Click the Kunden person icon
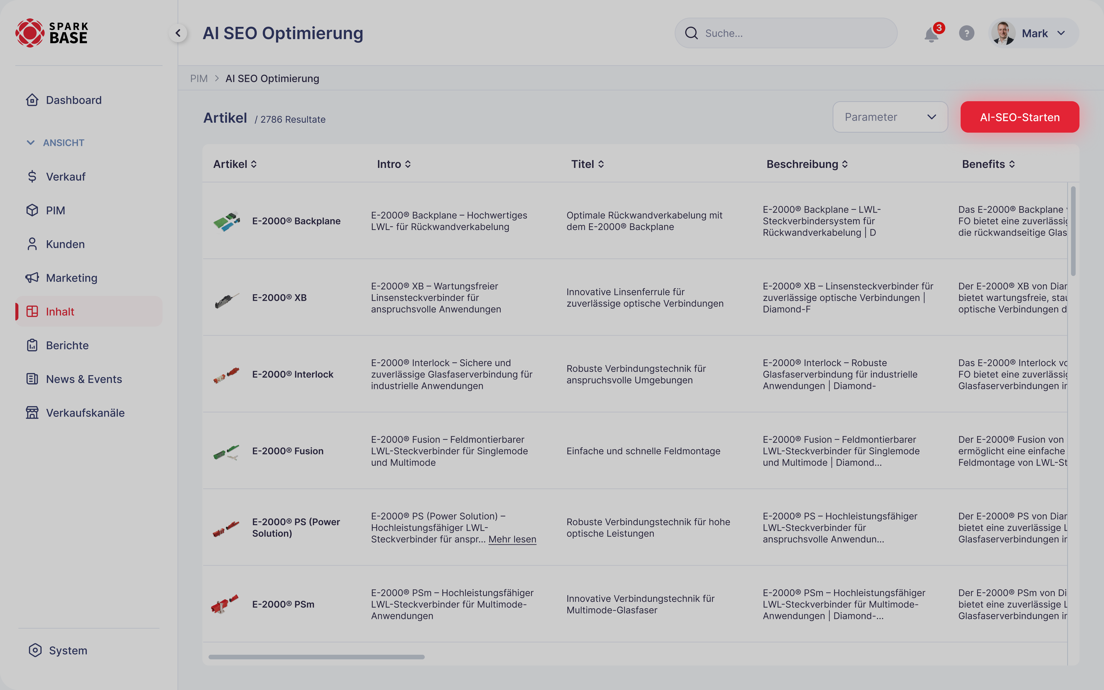Screen dimensions: 1104x690 tap(32, 244)
